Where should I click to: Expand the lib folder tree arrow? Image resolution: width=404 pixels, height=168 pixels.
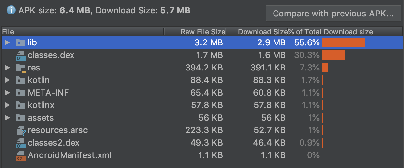click(7, 42)
